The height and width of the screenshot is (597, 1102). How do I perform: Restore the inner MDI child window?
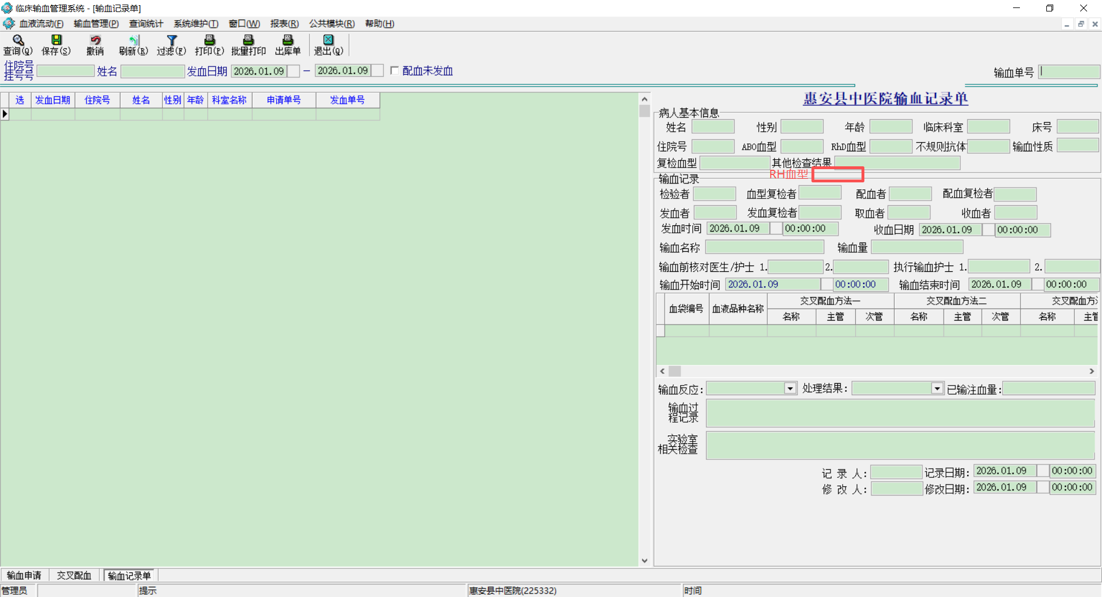[1081, 24]
